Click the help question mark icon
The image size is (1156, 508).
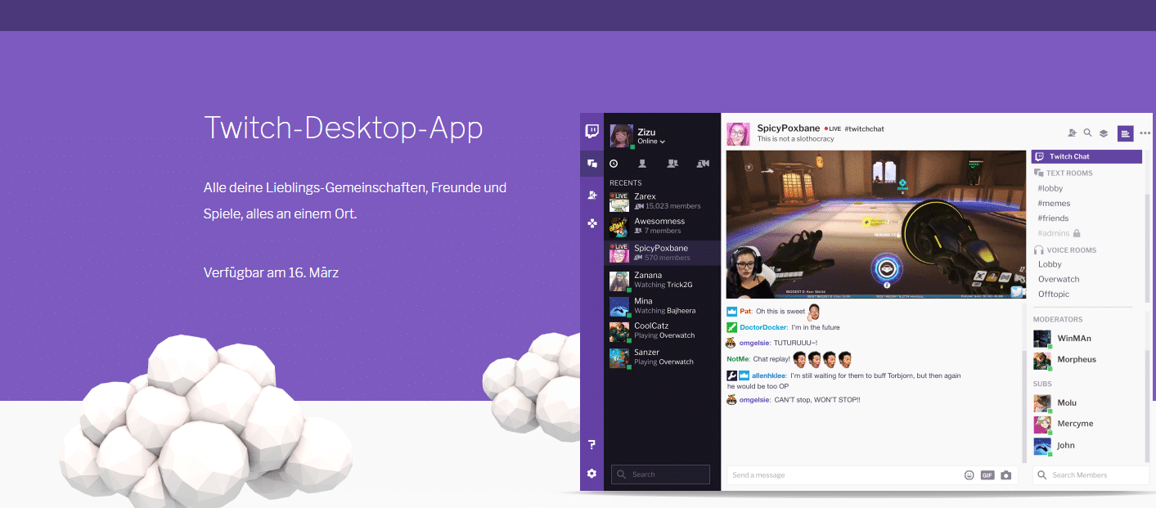(591, 445)
